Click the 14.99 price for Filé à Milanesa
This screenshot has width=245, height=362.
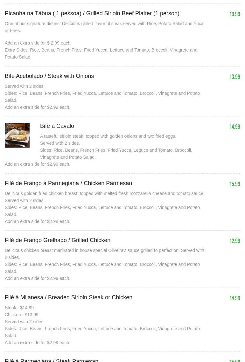tap(235, 298)
